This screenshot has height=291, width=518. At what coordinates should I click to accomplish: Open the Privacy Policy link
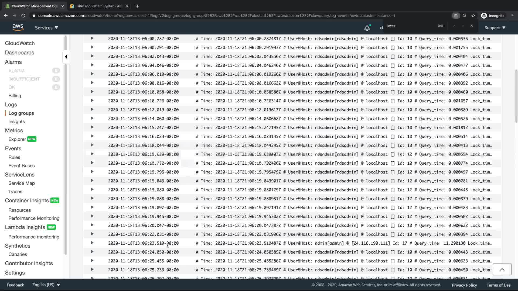tap(464, 285)
